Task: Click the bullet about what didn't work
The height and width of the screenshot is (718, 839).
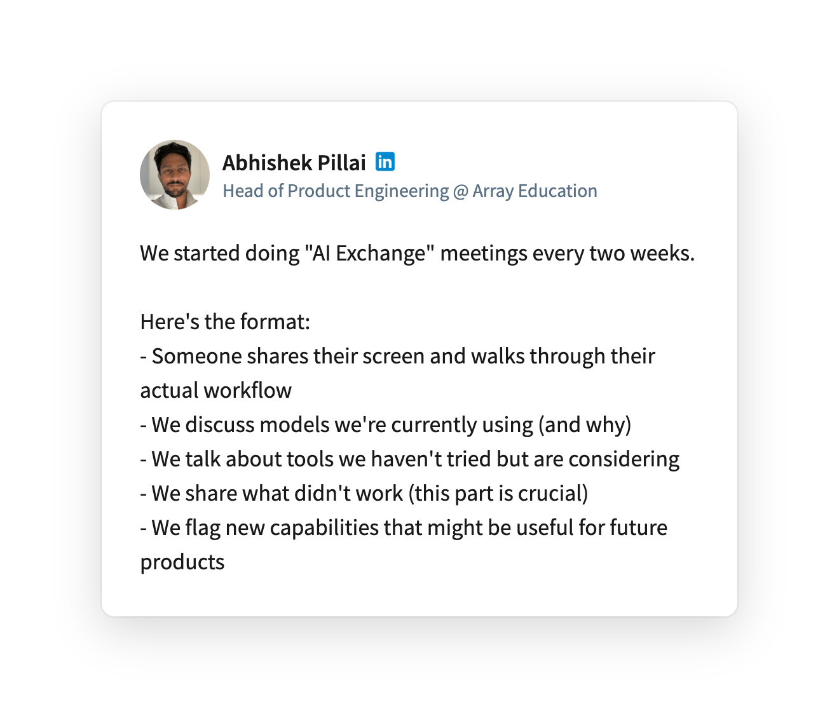Action: click(x=364, y=493)
